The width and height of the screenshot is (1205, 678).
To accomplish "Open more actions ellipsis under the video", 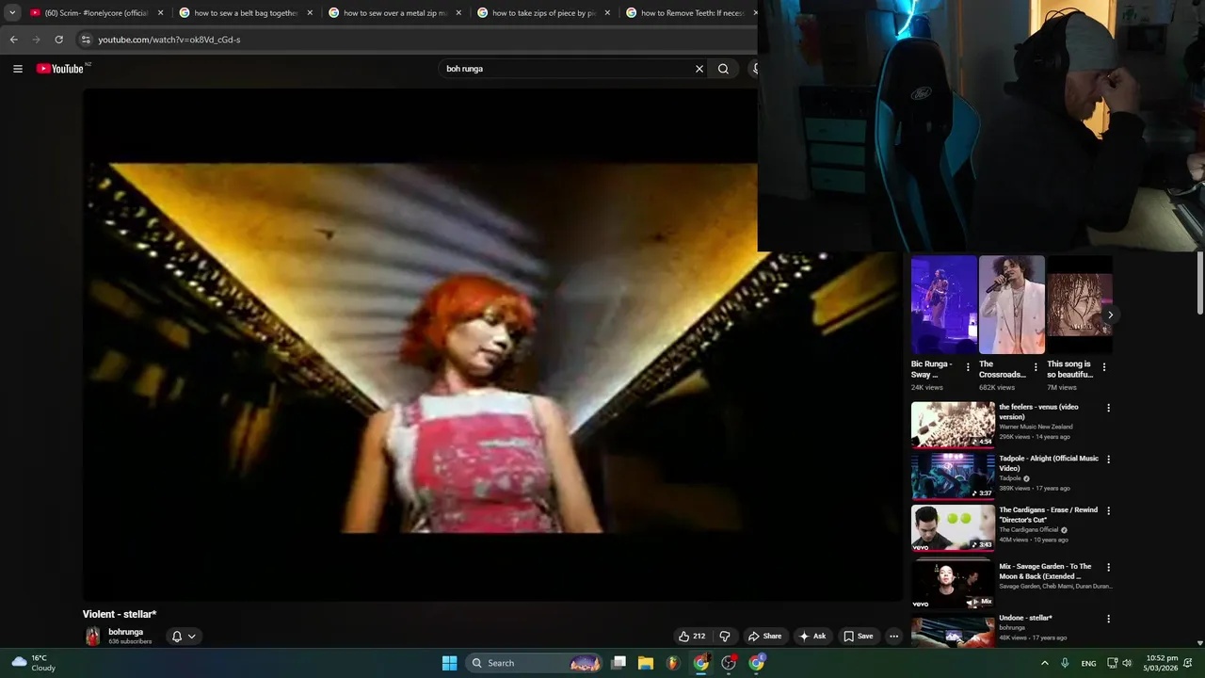I will pos(893,636).
